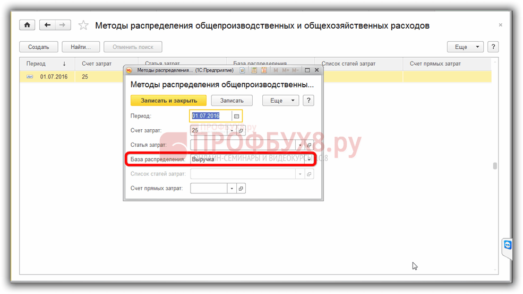Click the База распределения field showing Выручка
This screenshot has height=294, width=523.
(247, 159)
